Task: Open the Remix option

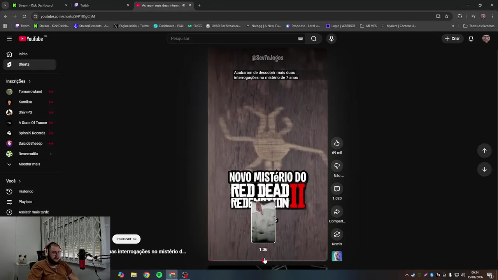Action: tap(337, 234)
